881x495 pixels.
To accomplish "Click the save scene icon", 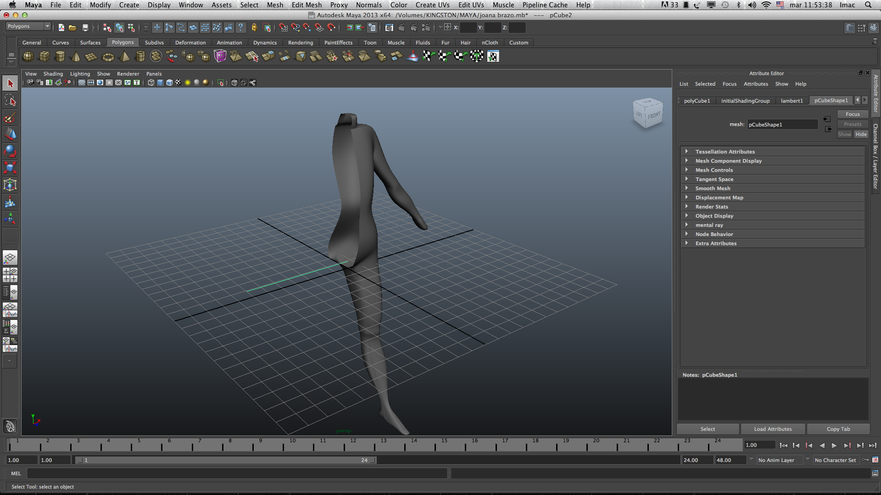I will (x=85, y=27).
